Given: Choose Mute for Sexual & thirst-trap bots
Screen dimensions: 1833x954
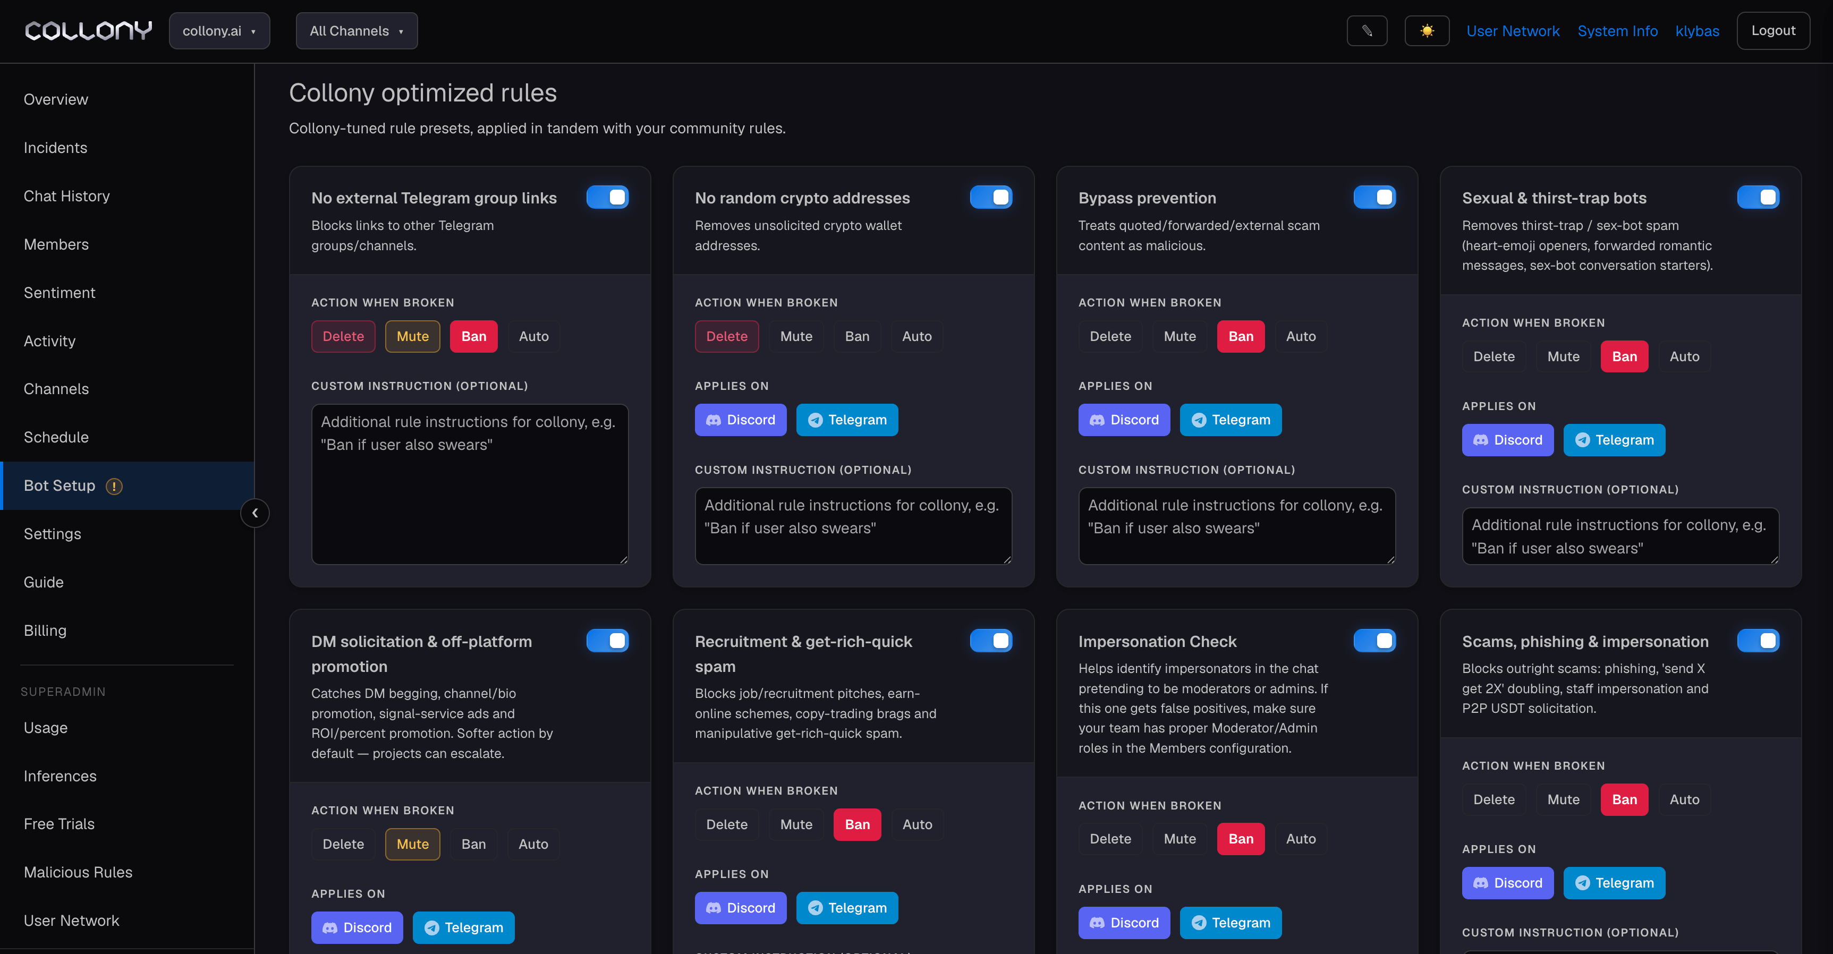Looking at the screenshot, I should (x=1563, y=356).
